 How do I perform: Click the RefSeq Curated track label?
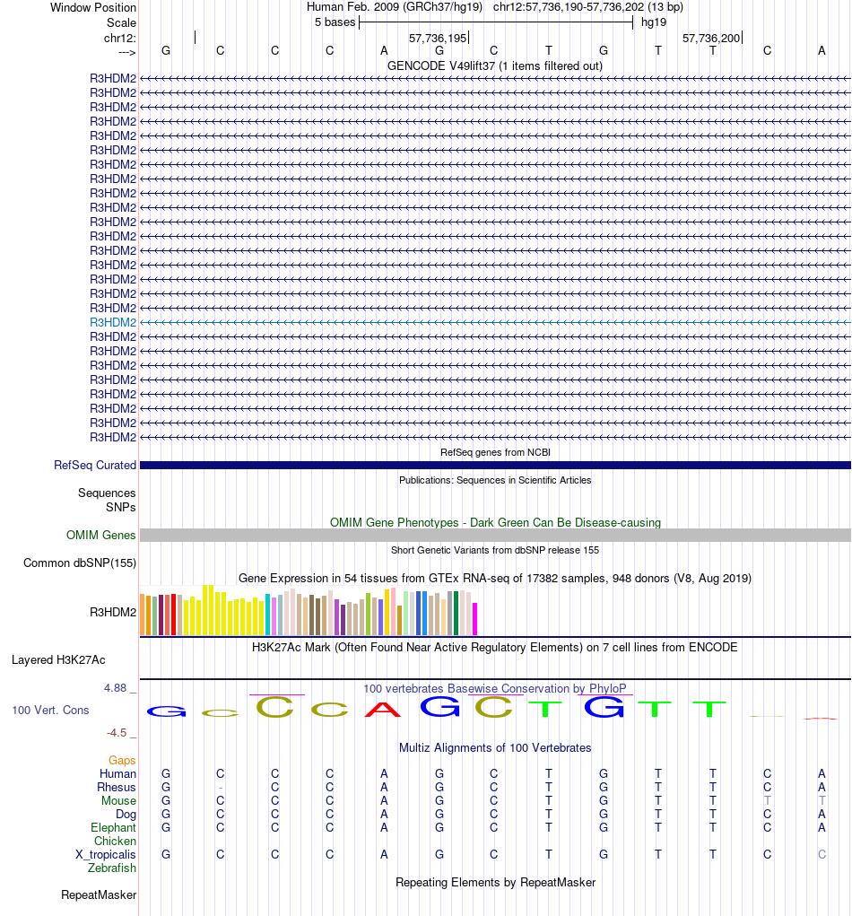pyautogui.click(x=94, y=465)
